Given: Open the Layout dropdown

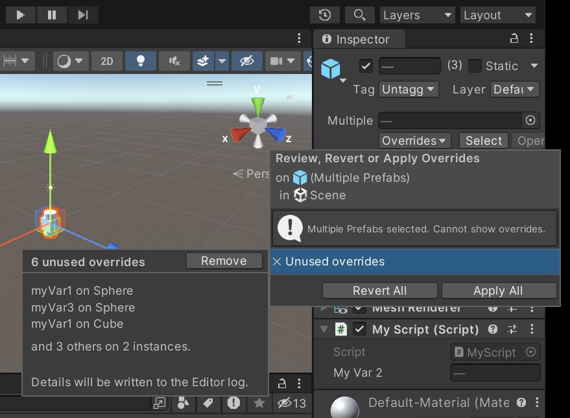Looking at the screenshot, I should coord(498,15).
